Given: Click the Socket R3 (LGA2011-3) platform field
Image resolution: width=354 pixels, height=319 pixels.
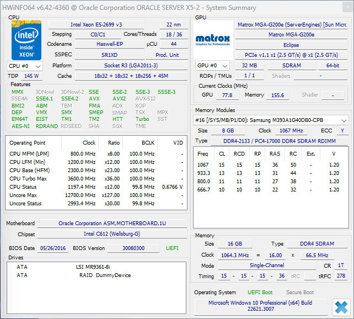Looking at the screenshot, I should [x=131, y=66].
